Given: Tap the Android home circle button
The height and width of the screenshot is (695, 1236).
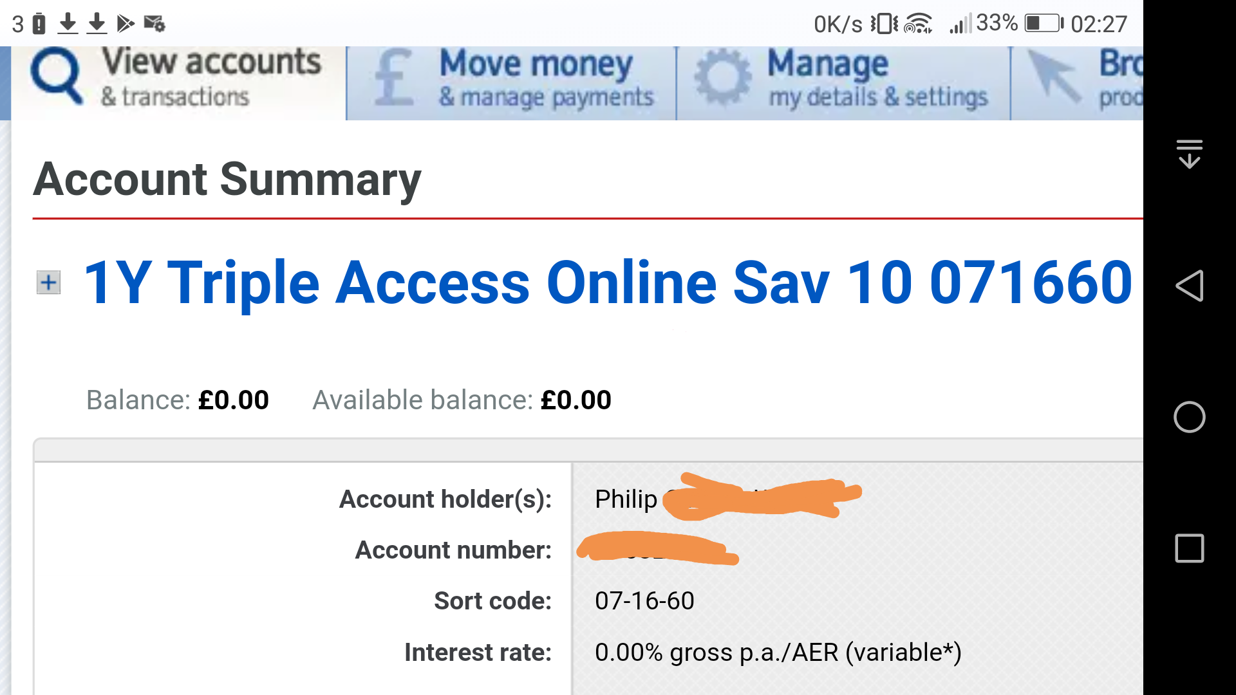Looking at the screenshot, I should coord(1189,417).
